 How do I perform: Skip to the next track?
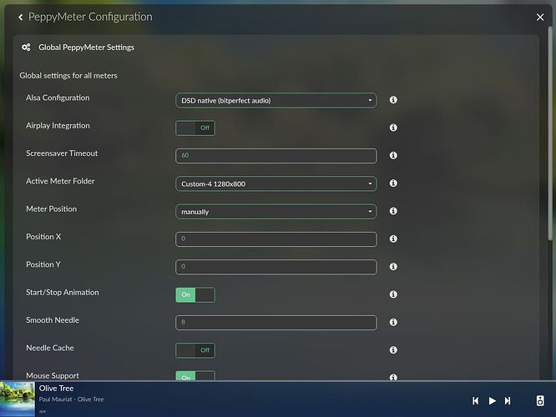[x=508, y=400]
